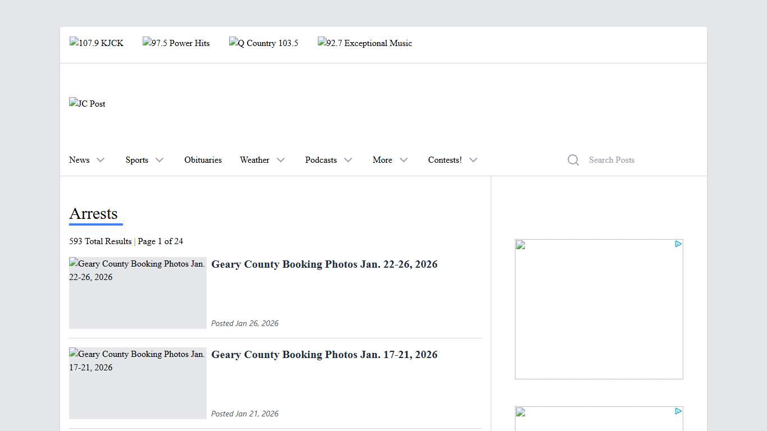Click the JC Post site logo
This screenshot has height=431, width=767.
click(x=88, y=104)
